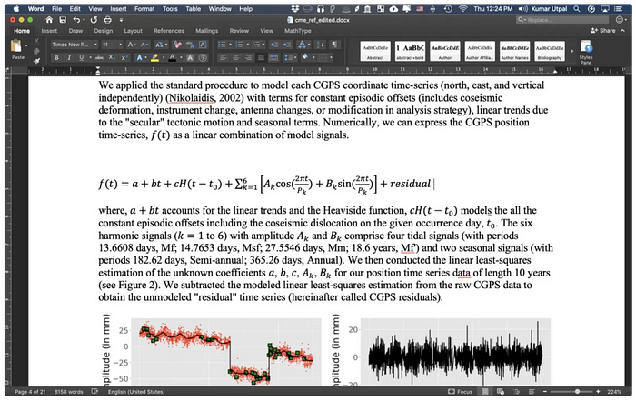Collapse the ribbon with chevron
The width and height of the screenshot is (636, 401).
(623, 30)
